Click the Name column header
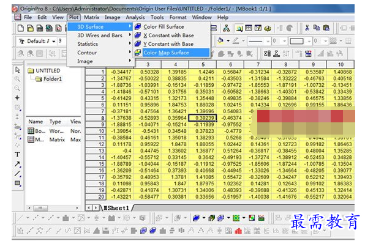This screenshot has width=365, height=241. pyautogui.click(x=36, y=122)
